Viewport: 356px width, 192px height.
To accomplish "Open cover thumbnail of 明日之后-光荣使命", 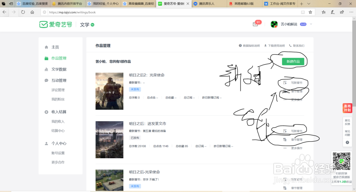I will click(x=109, y=180).
